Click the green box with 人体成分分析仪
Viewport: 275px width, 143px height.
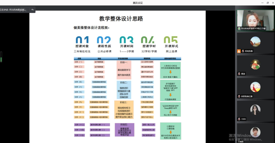click(170, 70)
